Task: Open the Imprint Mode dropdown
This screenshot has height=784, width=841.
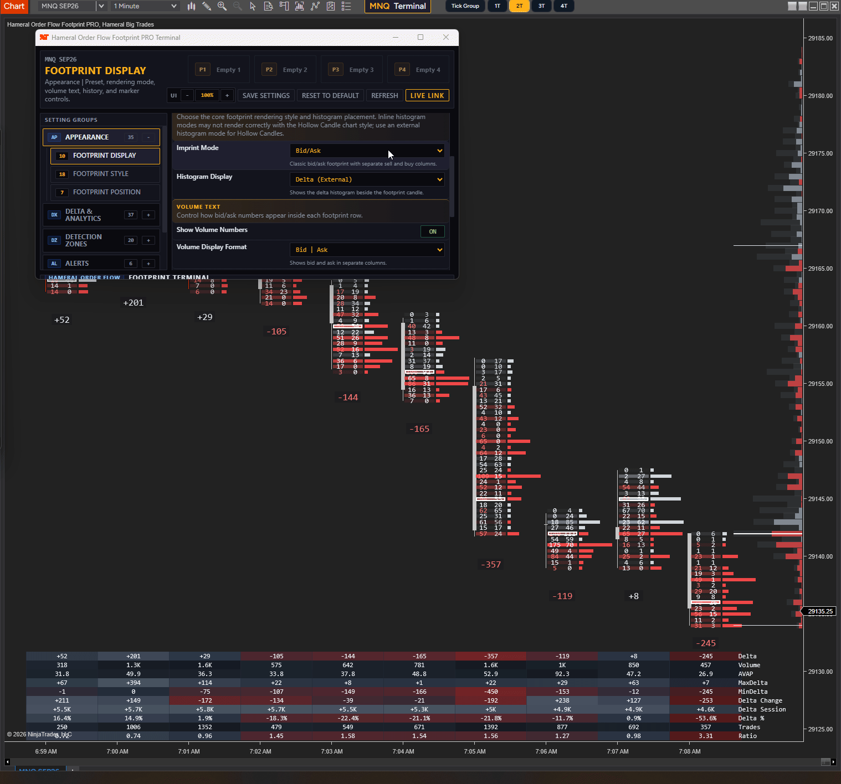Action: pos(367,151)
